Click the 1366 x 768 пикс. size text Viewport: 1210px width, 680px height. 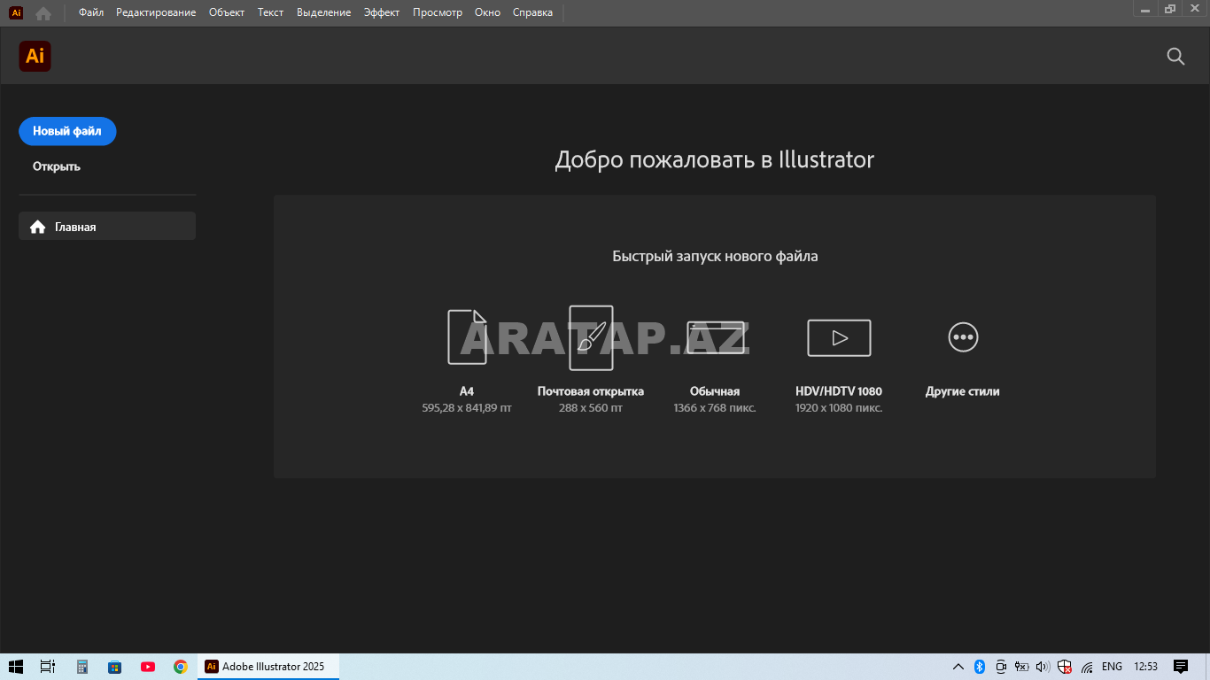(715, 408)
